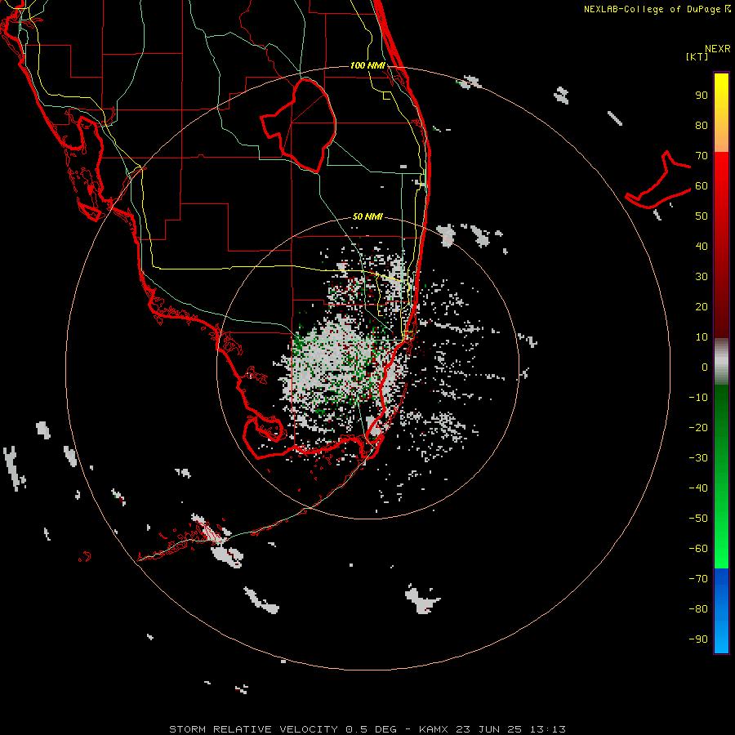735x735 pixels.
Task: Click the '23 JUN 25 13:13' timestamp
Action: (x=510, y=729)
